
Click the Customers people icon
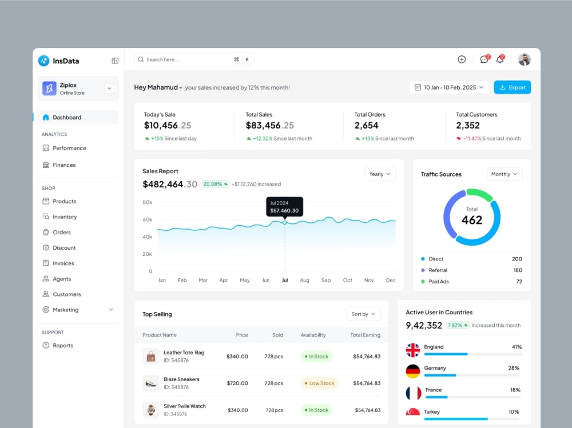click(x=46, y=294)
